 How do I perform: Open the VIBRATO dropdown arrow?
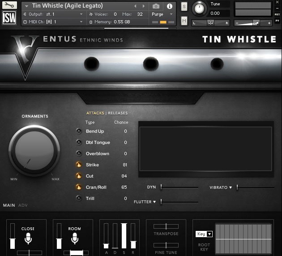(x=231, y=187)
